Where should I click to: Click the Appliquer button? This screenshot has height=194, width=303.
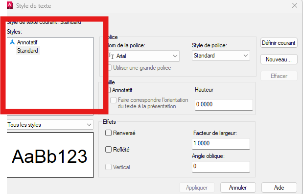(197, 188)
